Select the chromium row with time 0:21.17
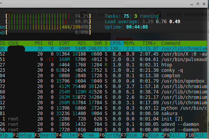The height and width of the screenshot is (139, 209). [104, 97]
